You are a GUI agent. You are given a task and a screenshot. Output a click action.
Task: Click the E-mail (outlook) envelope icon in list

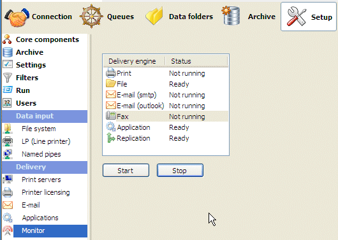click(x=111, y=105)
